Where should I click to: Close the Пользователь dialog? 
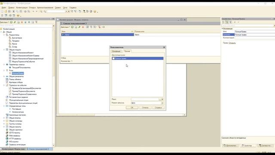coord(164,47)
